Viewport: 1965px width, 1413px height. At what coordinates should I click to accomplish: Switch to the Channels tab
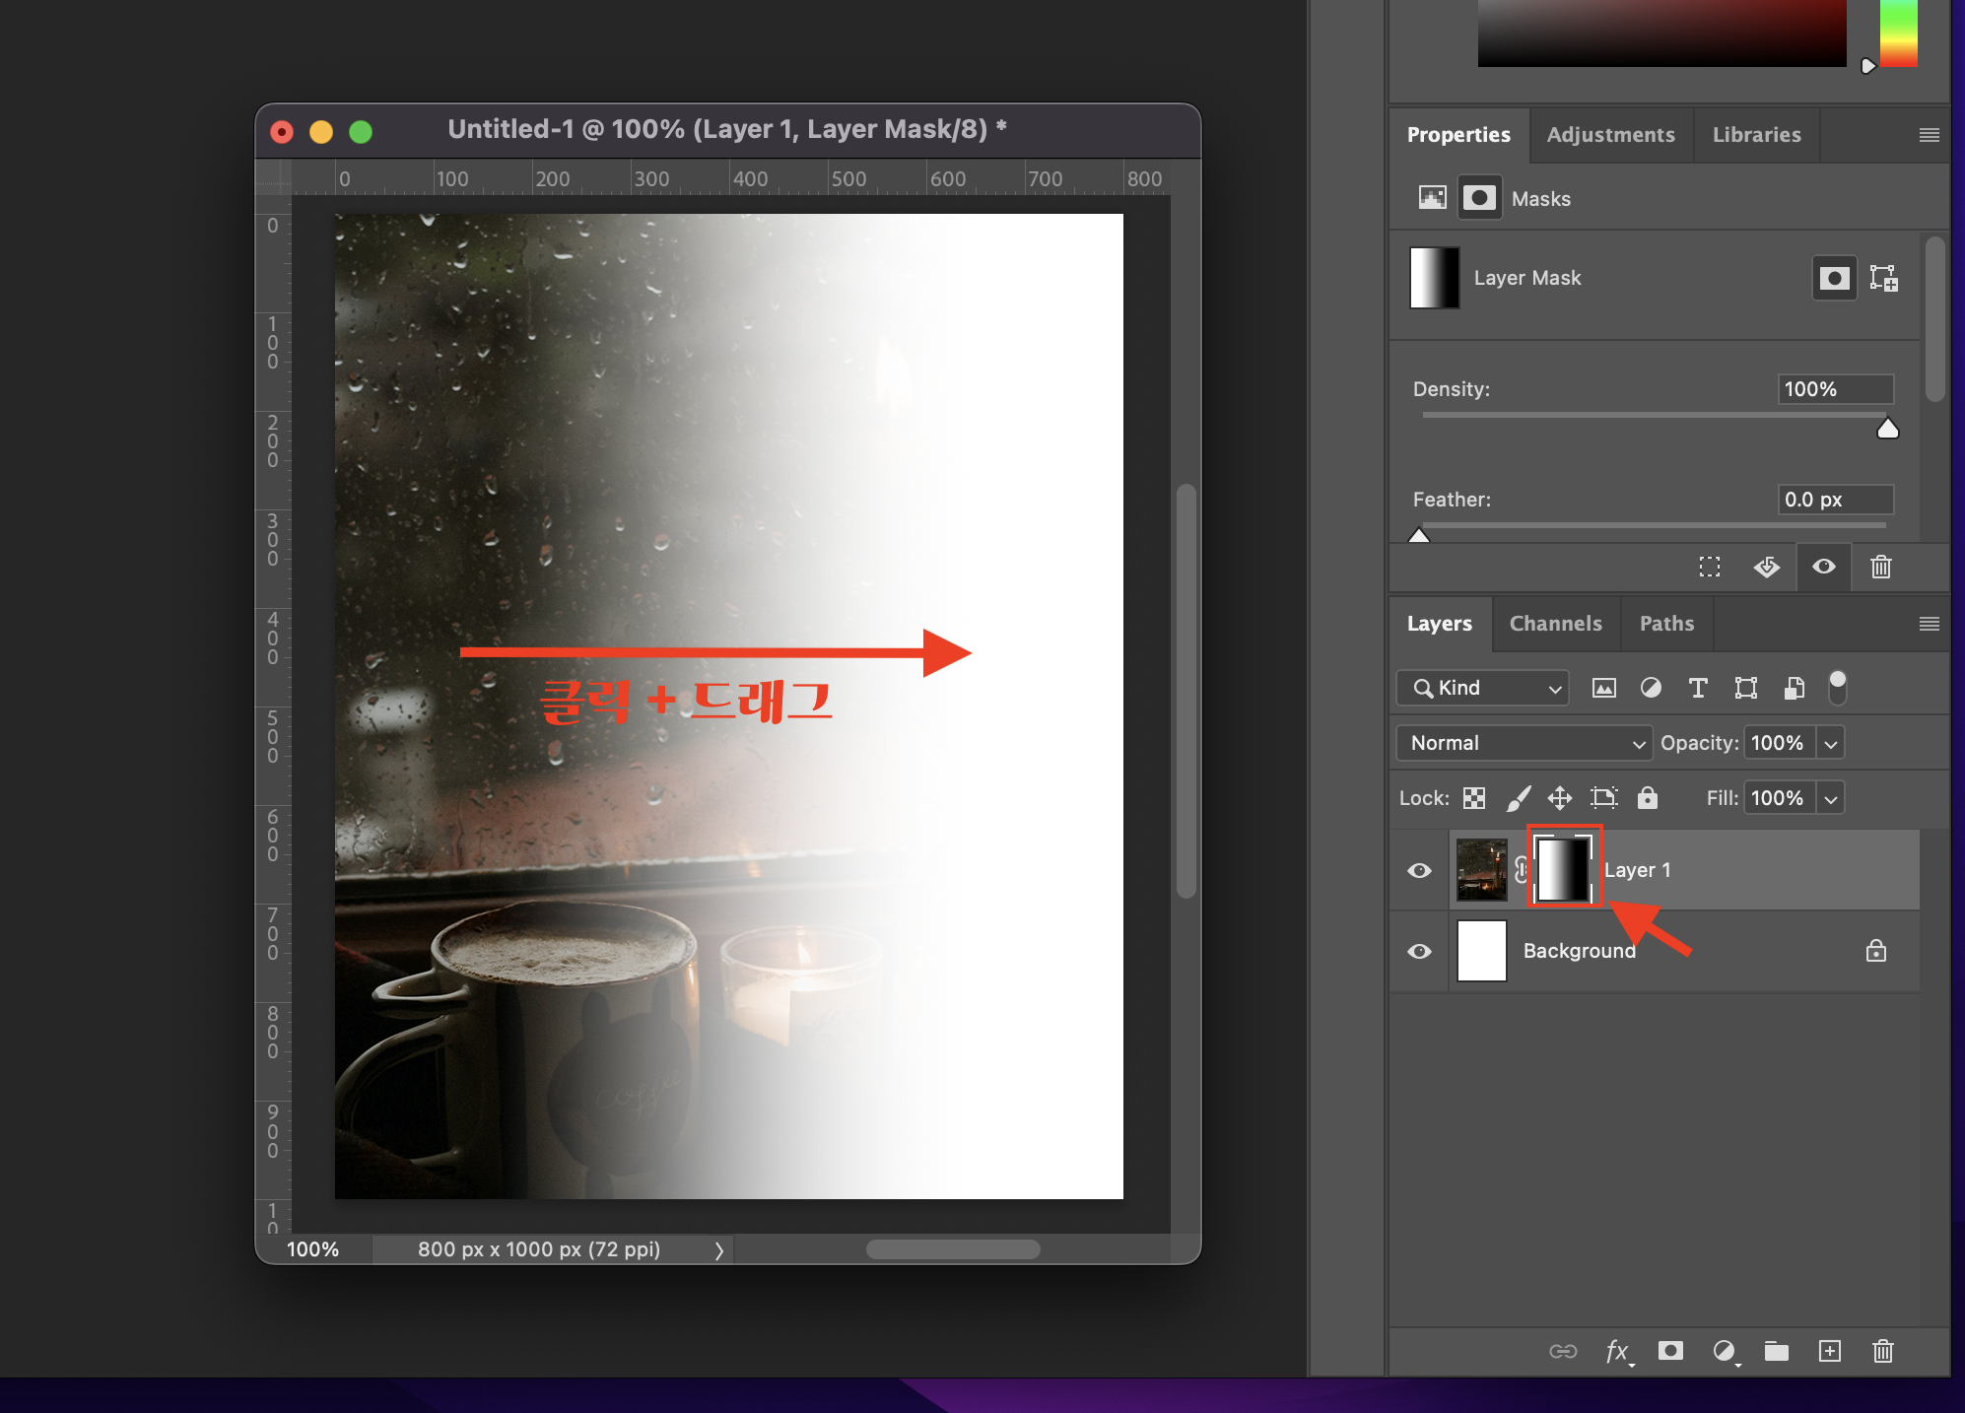(x=1555, y=624)
